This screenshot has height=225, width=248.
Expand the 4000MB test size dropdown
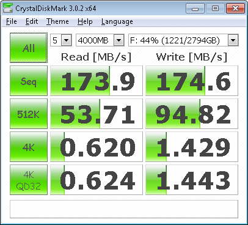tap(119, 40)
